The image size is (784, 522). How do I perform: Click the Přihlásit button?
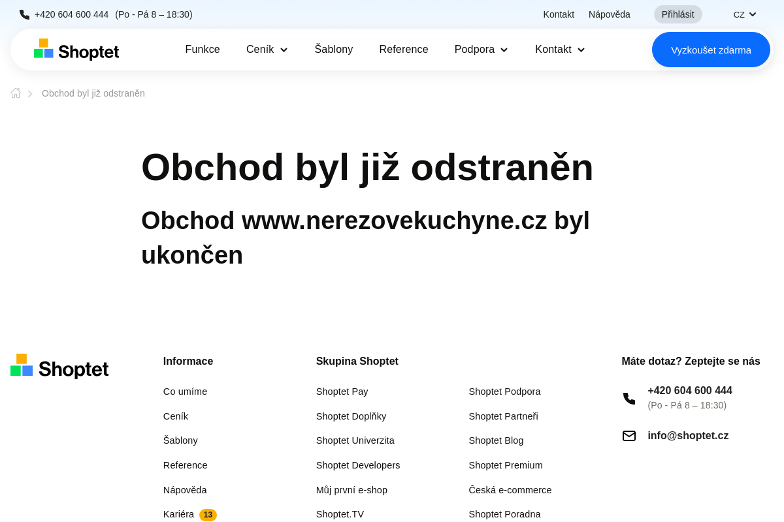pyautogui.click(x=678, y=14)
